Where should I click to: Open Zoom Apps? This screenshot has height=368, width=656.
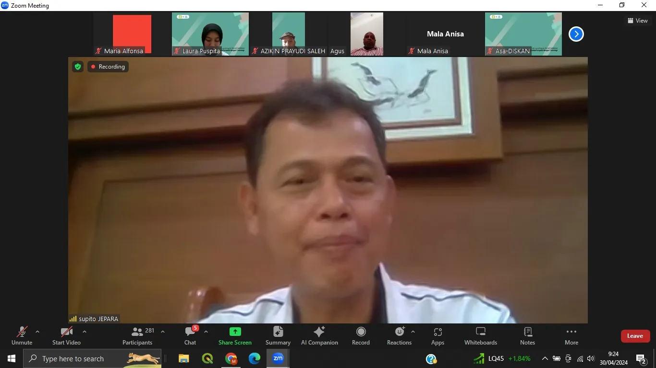click(437, 335)
